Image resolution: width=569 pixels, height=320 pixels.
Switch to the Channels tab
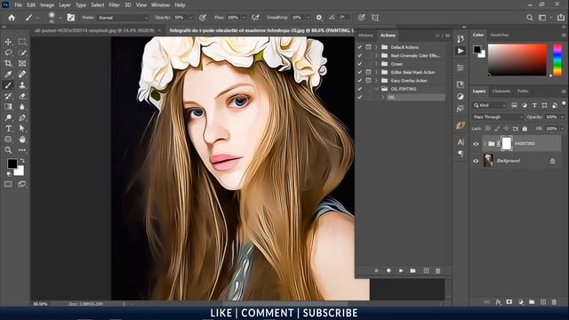501,91
